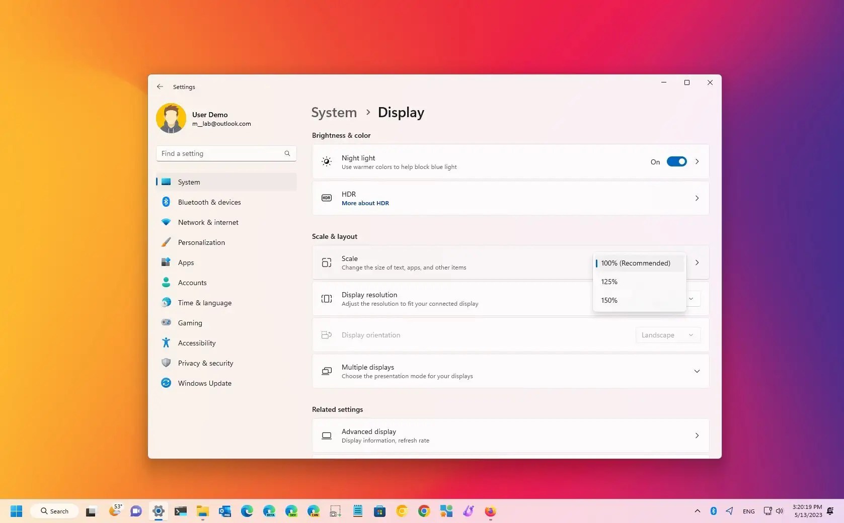Open the Display orientation Landscape dropdown
Image resolution: width=844 pixels, height=523 pixels.
pyautogui.click(x=667, y=335)
